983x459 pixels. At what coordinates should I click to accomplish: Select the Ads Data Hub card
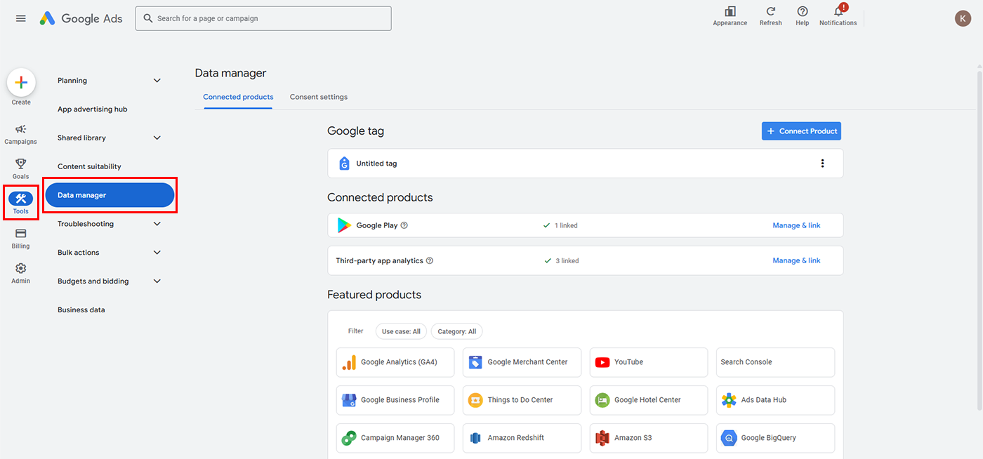775,400
